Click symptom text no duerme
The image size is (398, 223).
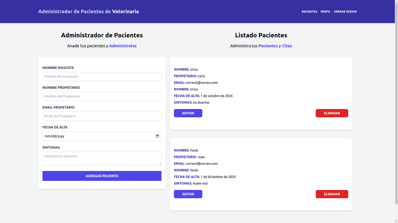(x=201, y=103)
